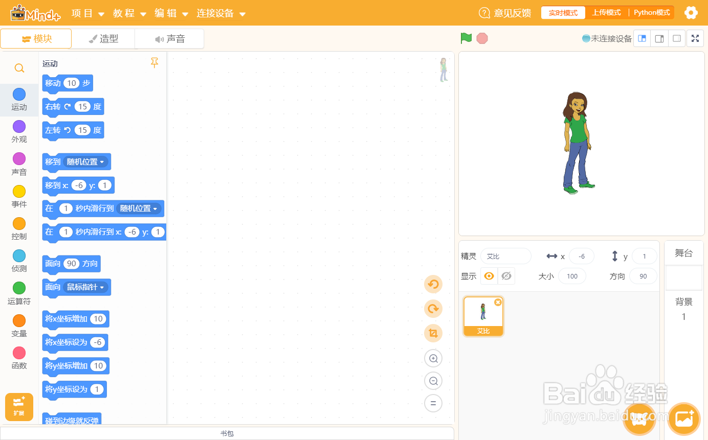Click the 90 value in 面向 block
This screenshot has height=440, width=708.
click(72, 264)
